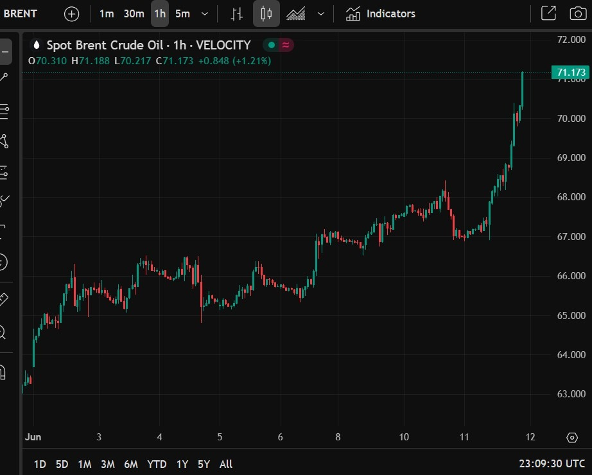Click the oil drop symbol icon
The width and height of the screenshot is (592, 475).
(37, 45)
